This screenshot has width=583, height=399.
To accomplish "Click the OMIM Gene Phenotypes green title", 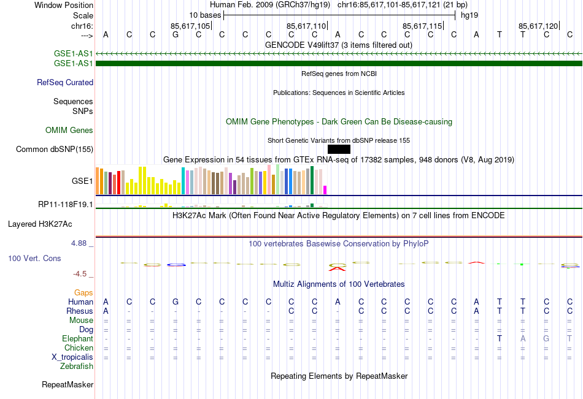I will coord(339,121).
